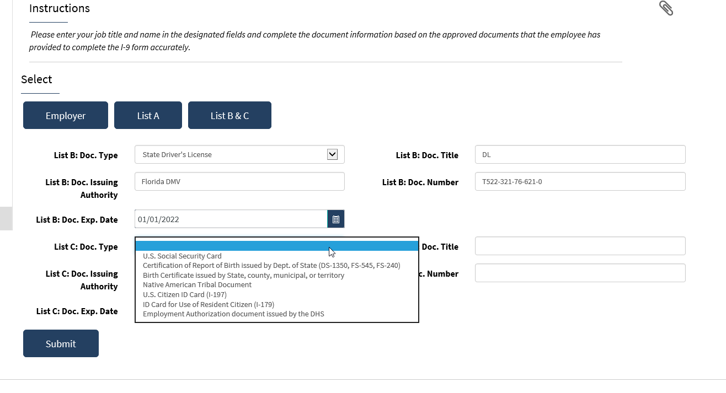Pick Employment Authorization document issued by DHS

pos(277,314)
